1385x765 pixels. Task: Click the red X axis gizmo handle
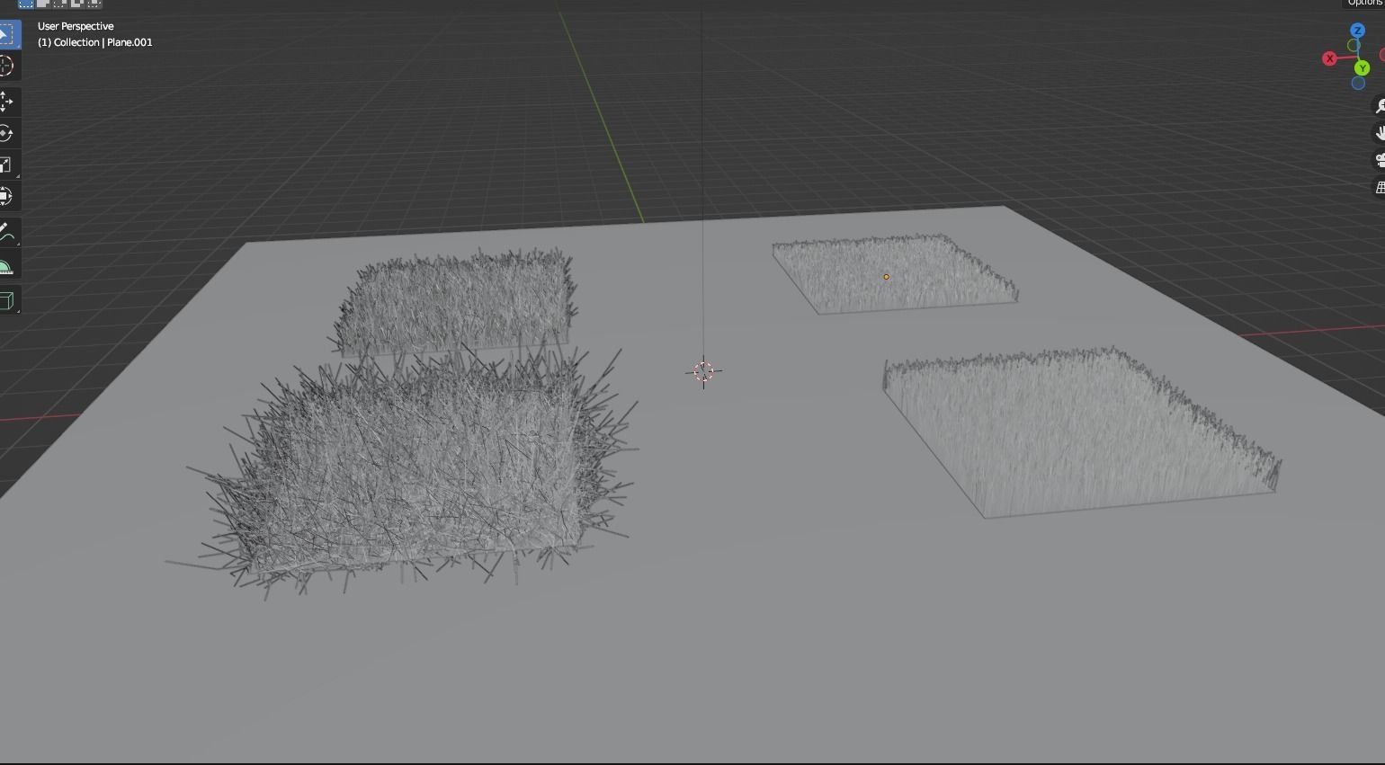pos(1329,58)
